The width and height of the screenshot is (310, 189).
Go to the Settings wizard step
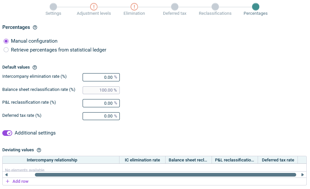tap(53, 7)
